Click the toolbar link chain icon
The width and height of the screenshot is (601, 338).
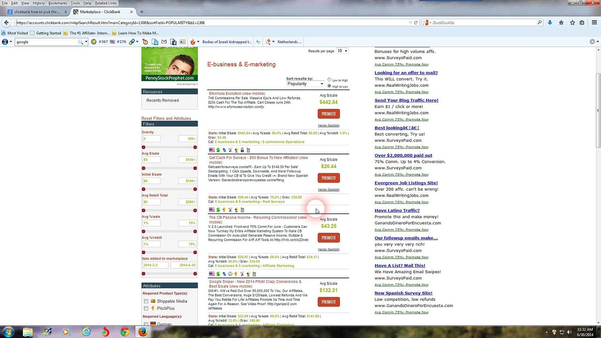[x=132, y=42]
